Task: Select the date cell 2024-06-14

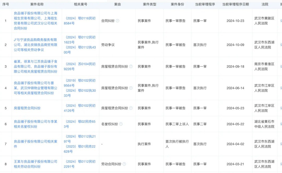Action: pos(236,88)
